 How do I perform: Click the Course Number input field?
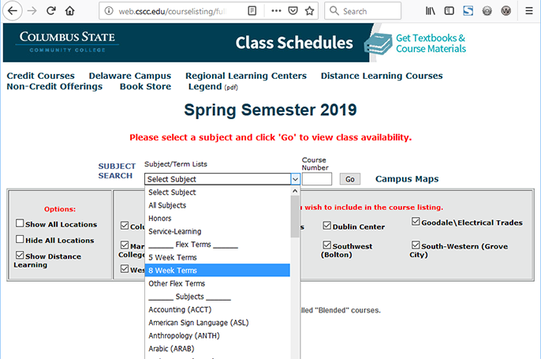[x=317, y=179]
